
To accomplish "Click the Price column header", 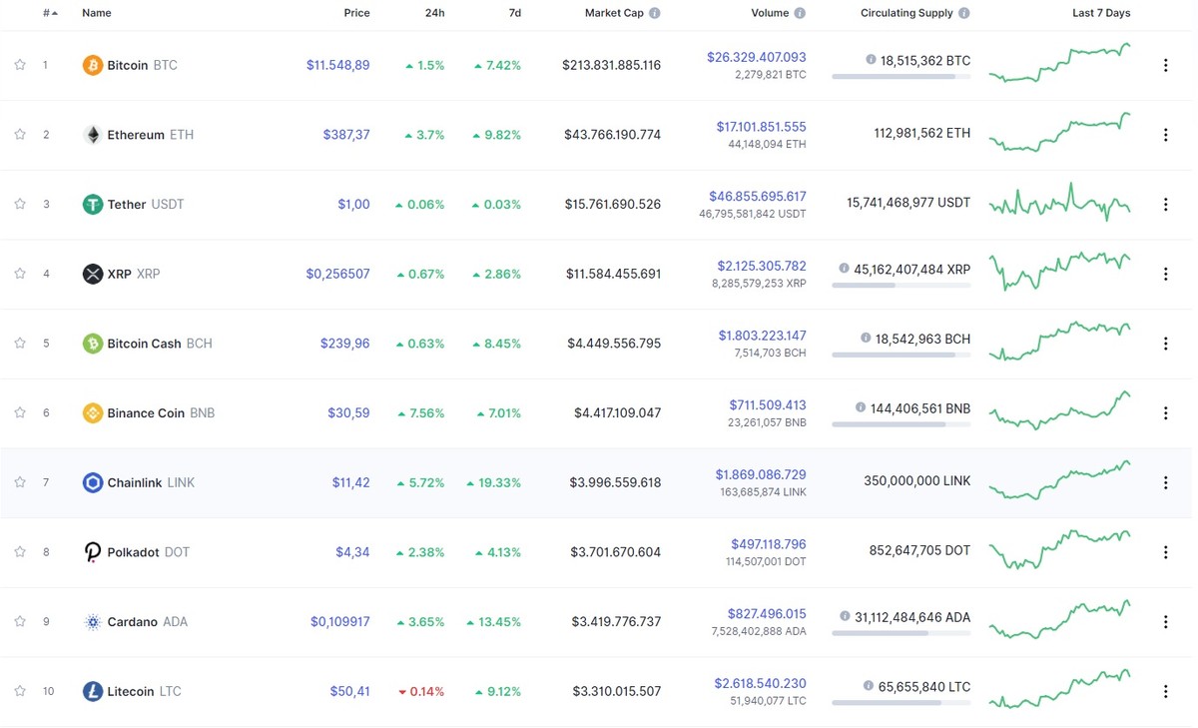I will [356, 13].
